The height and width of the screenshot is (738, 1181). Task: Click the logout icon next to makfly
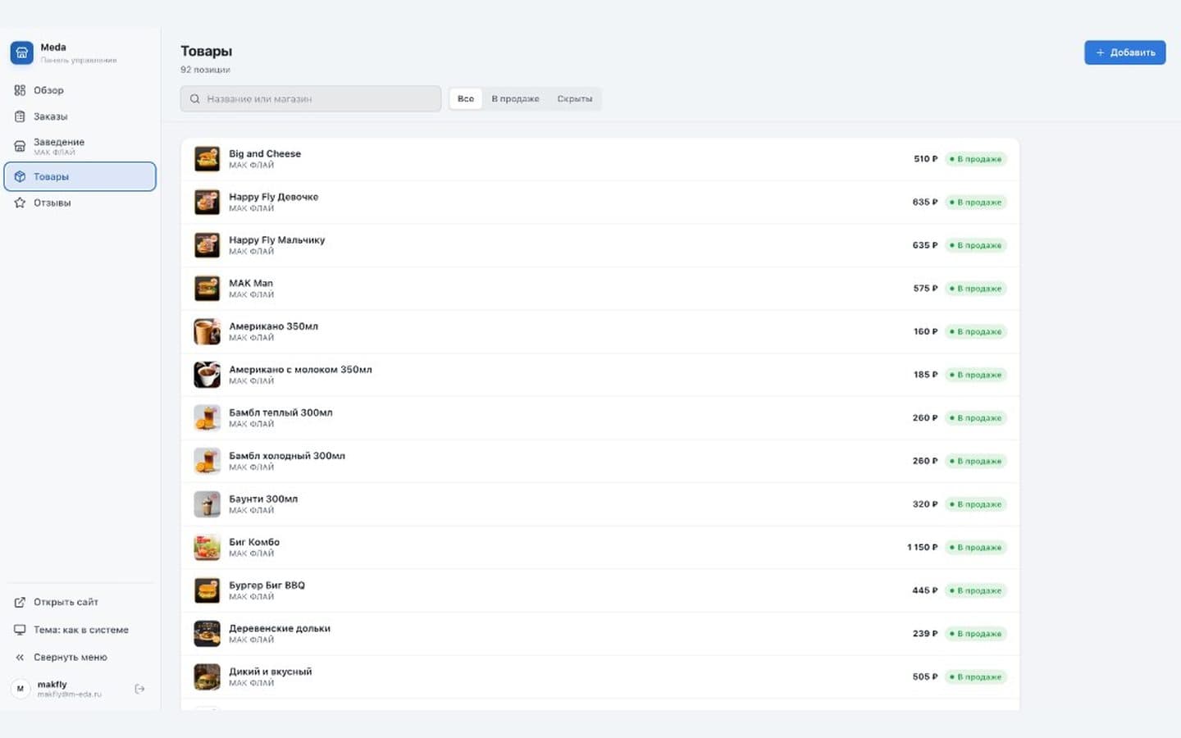pos(139,689)
